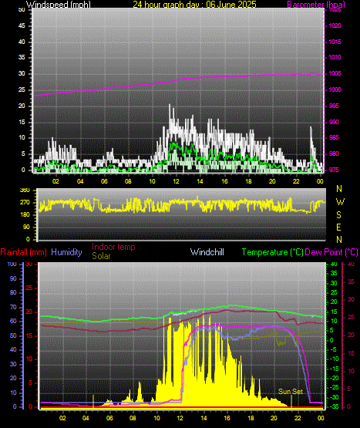Click the 'W' wind direction label
This screenshot has width=360, height=428.
coord(340,202)
